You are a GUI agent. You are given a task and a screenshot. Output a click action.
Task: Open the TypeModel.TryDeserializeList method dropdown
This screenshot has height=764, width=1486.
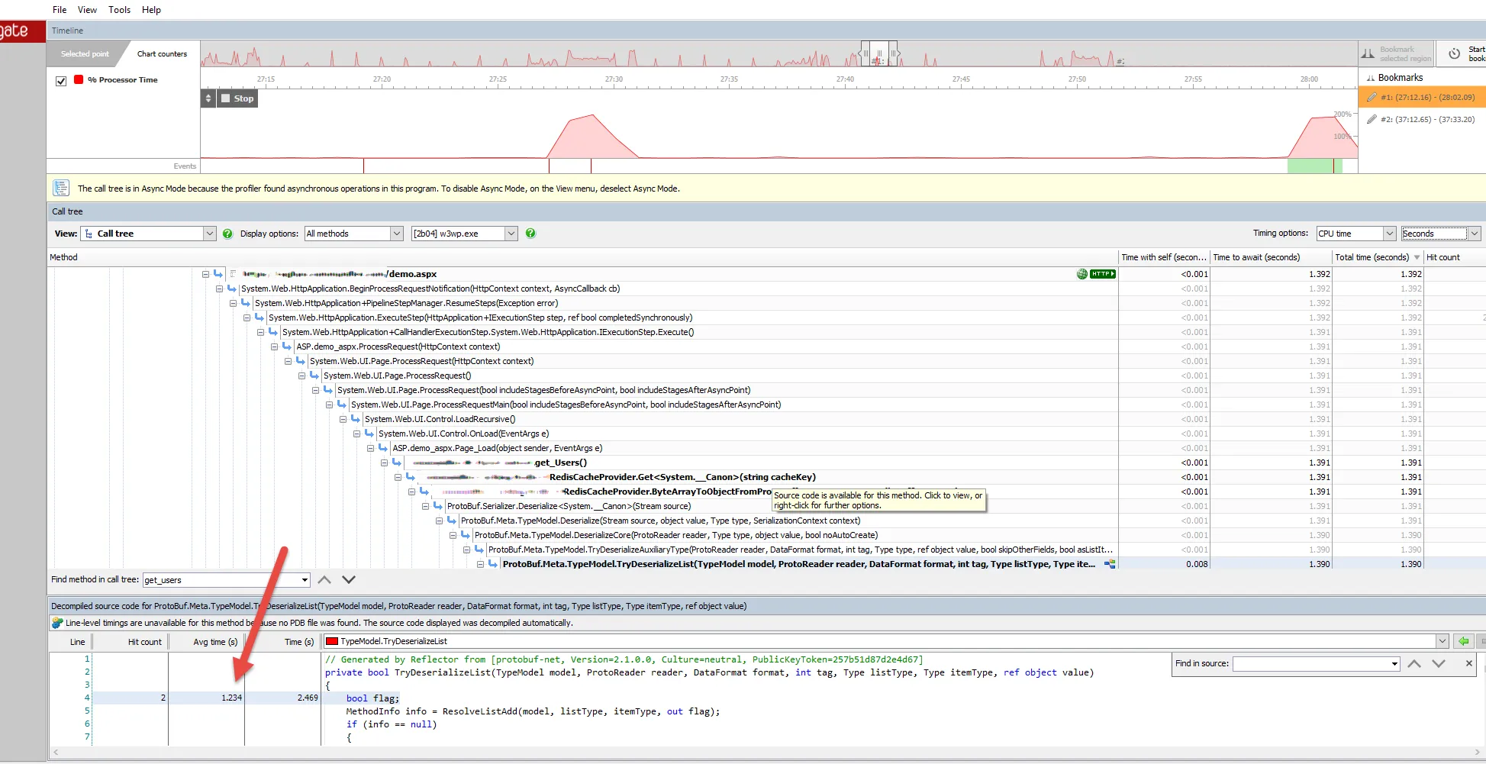point(1442,641)
